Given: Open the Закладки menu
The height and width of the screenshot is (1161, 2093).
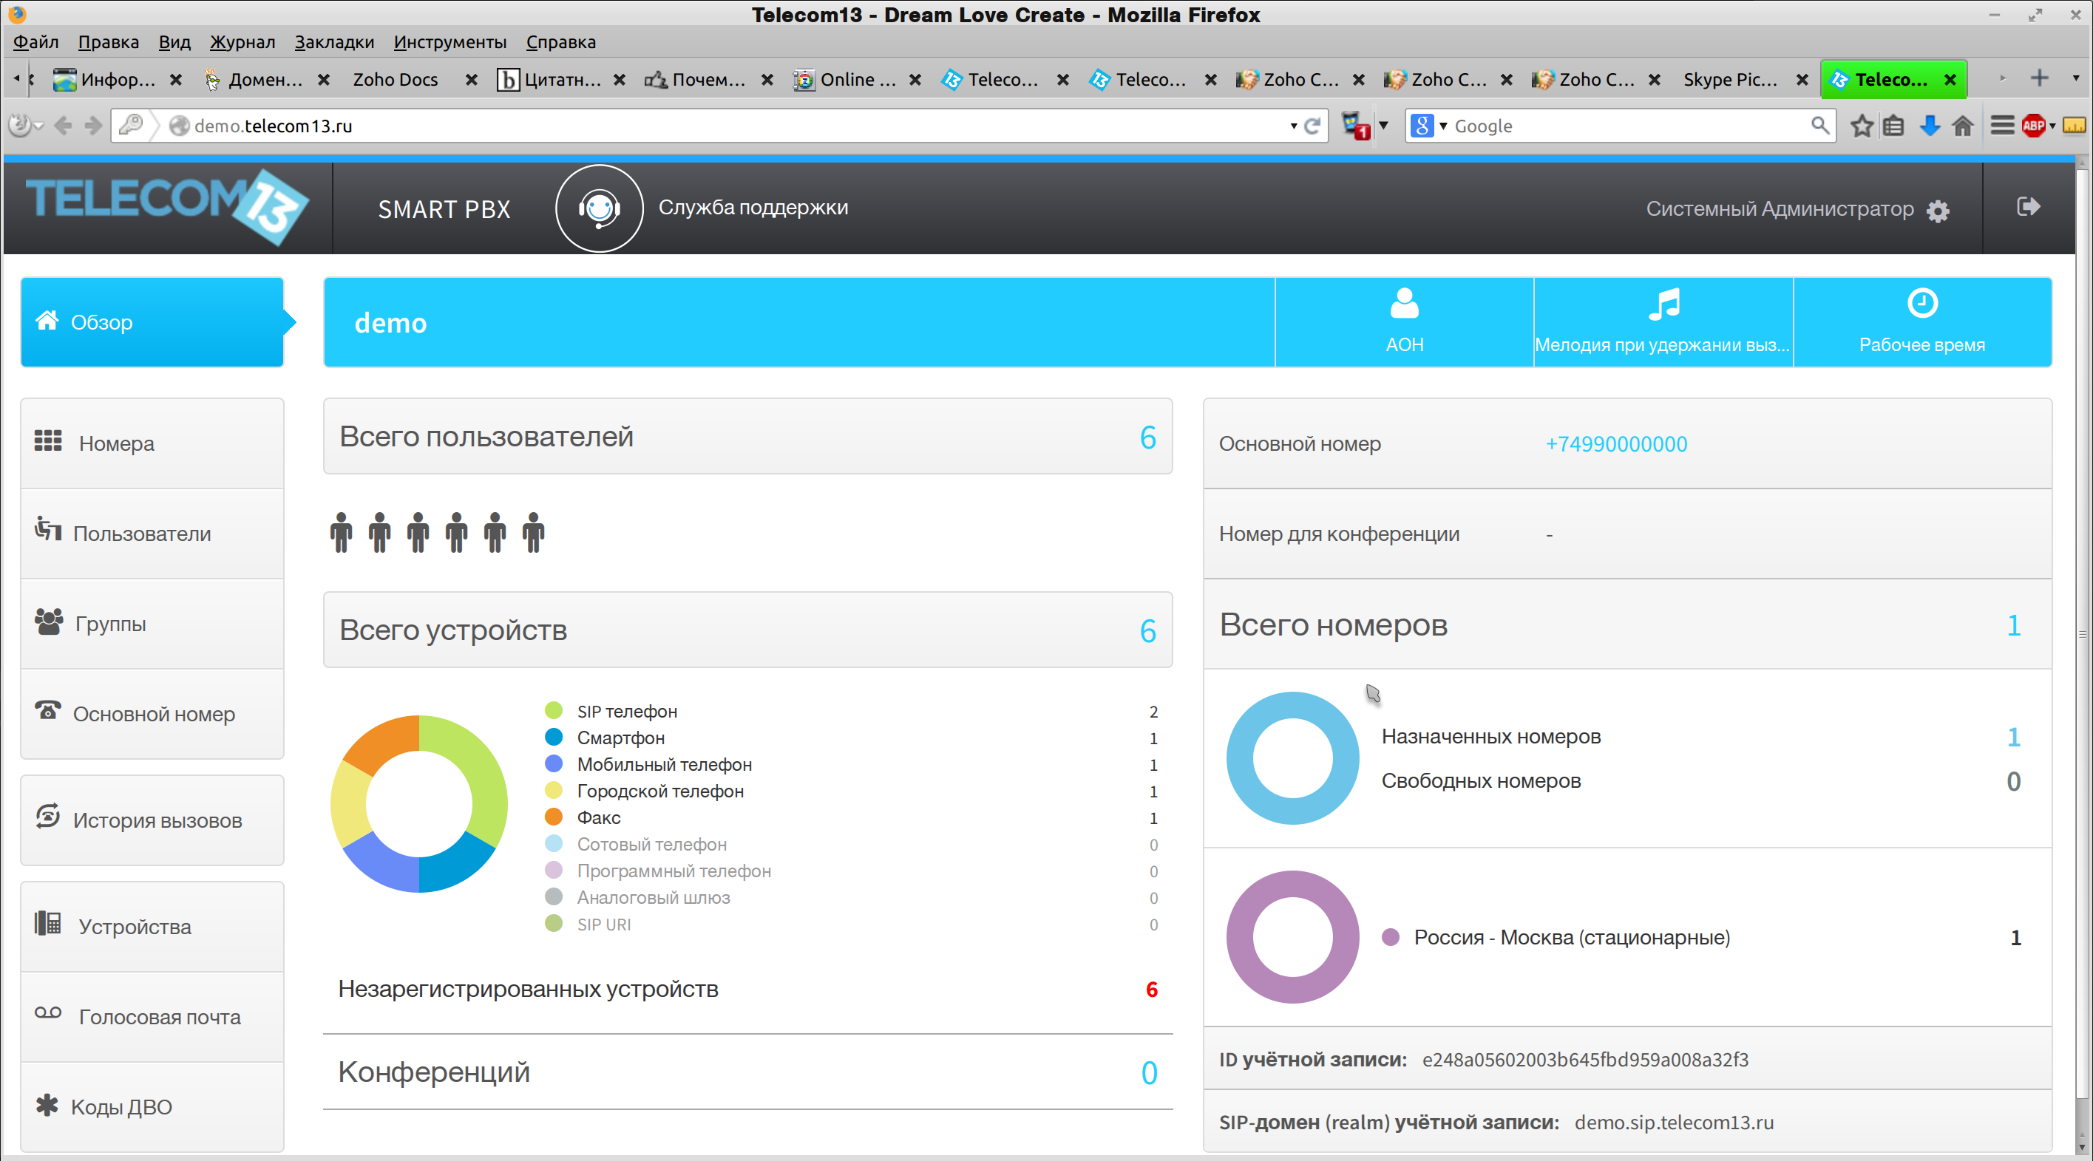Looking at the screenshot, I should pos(334,42).
